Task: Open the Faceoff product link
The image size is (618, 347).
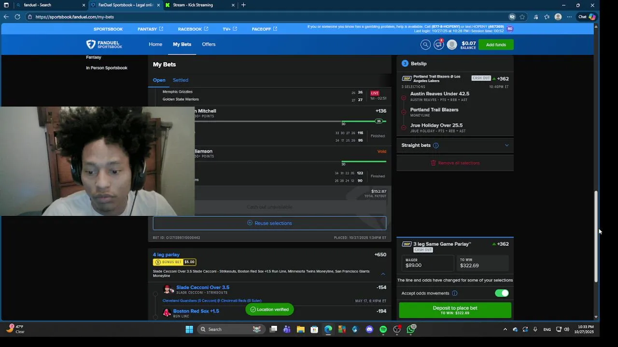Action: [x=265, y=29]
